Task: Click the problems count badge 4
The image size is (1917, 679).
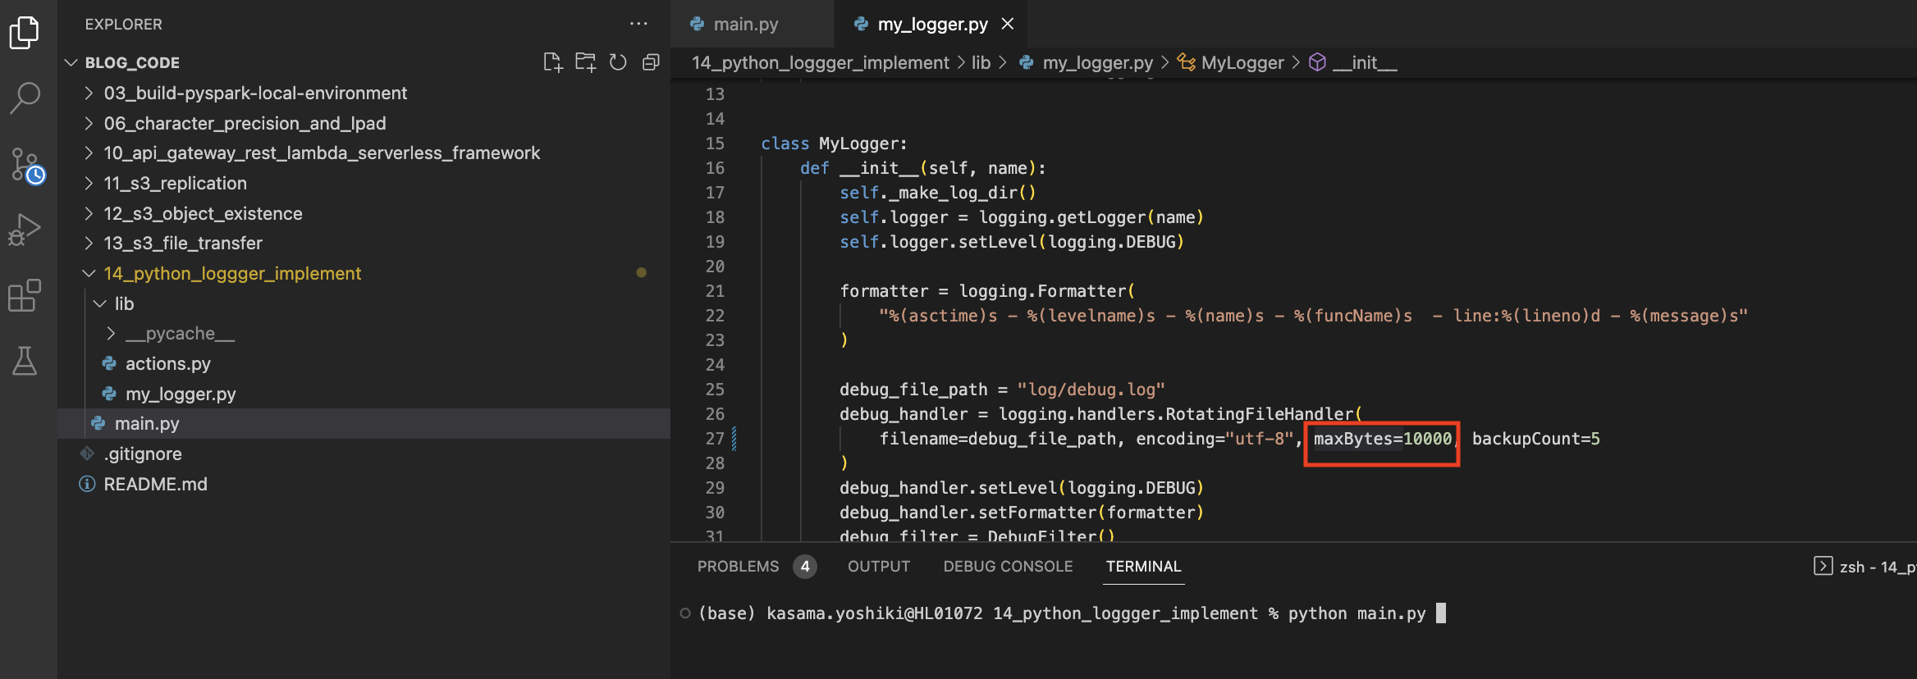Action: tap(805, 567)
